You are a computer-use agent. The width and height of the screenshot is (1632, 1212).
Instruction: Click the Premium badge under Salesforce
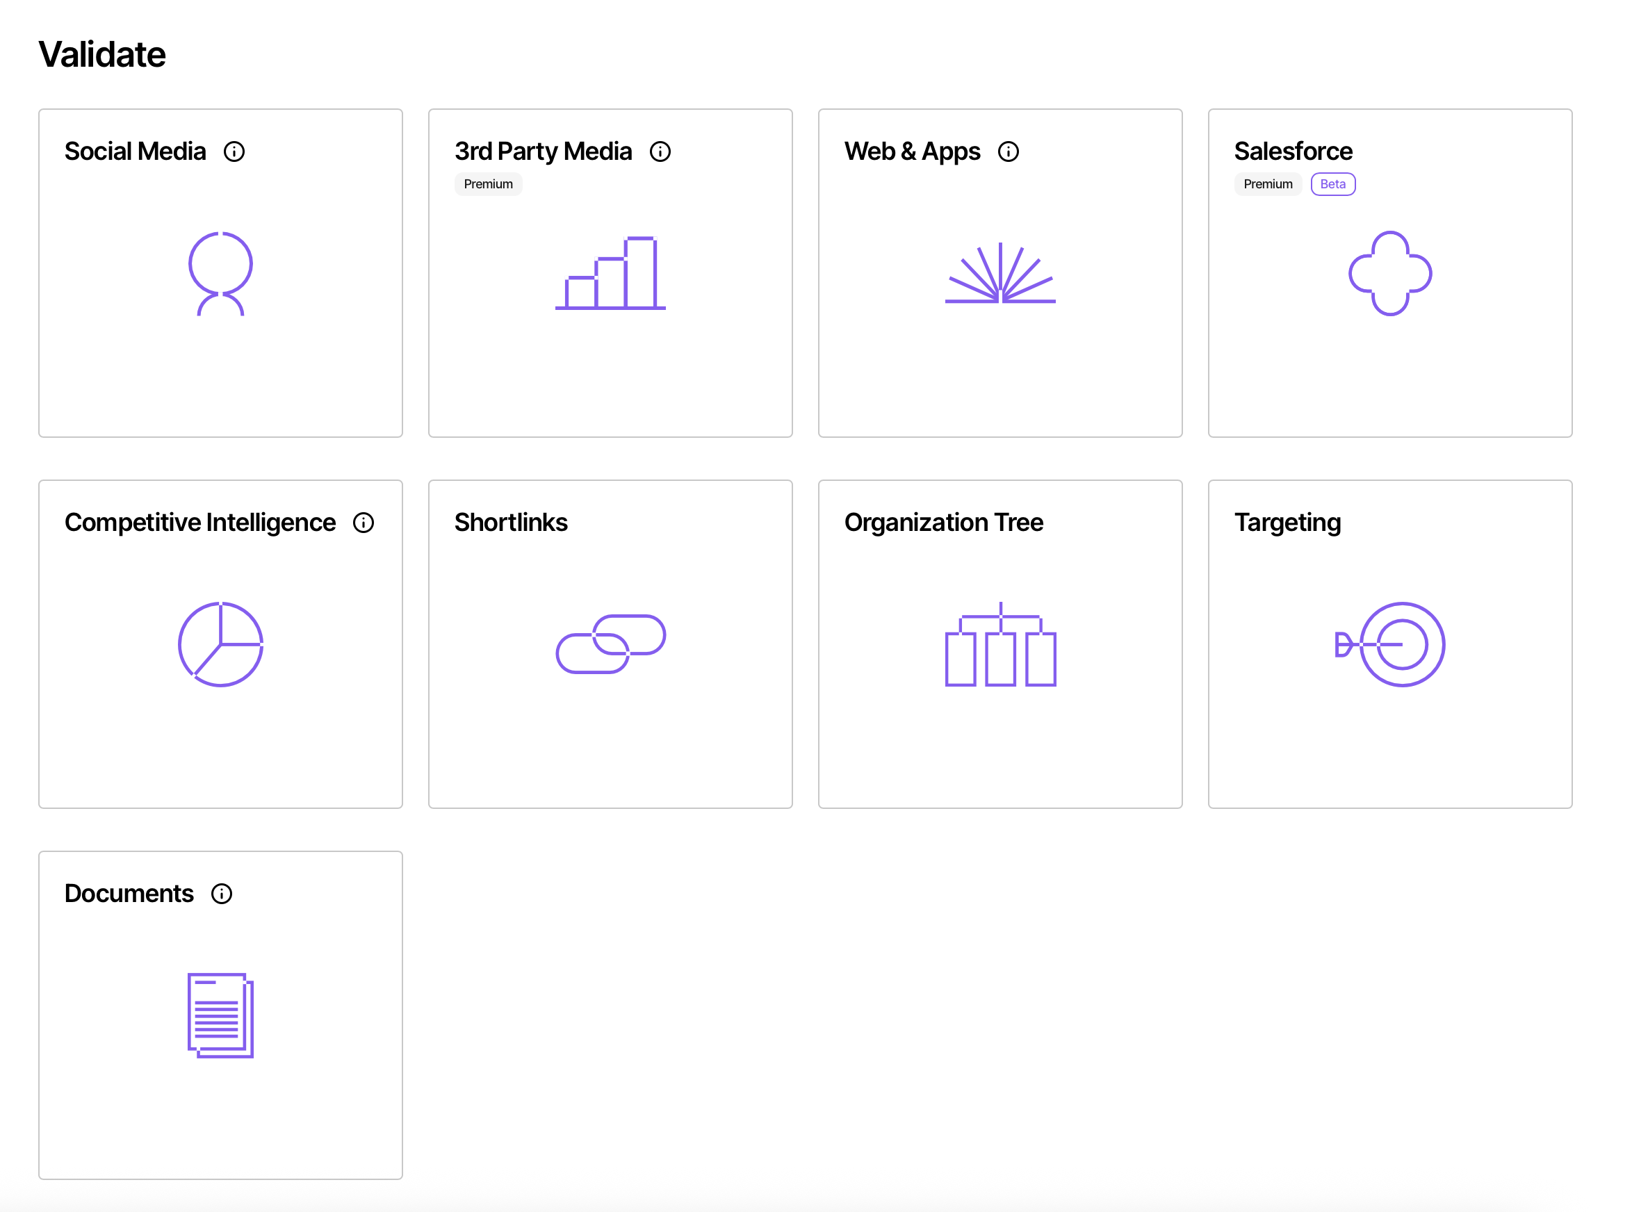click(x=1267, y=184)
